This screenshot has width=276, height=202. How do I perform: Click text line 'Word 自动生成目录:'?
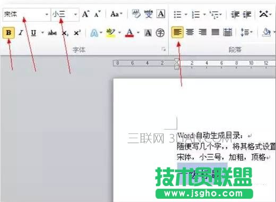210,136
